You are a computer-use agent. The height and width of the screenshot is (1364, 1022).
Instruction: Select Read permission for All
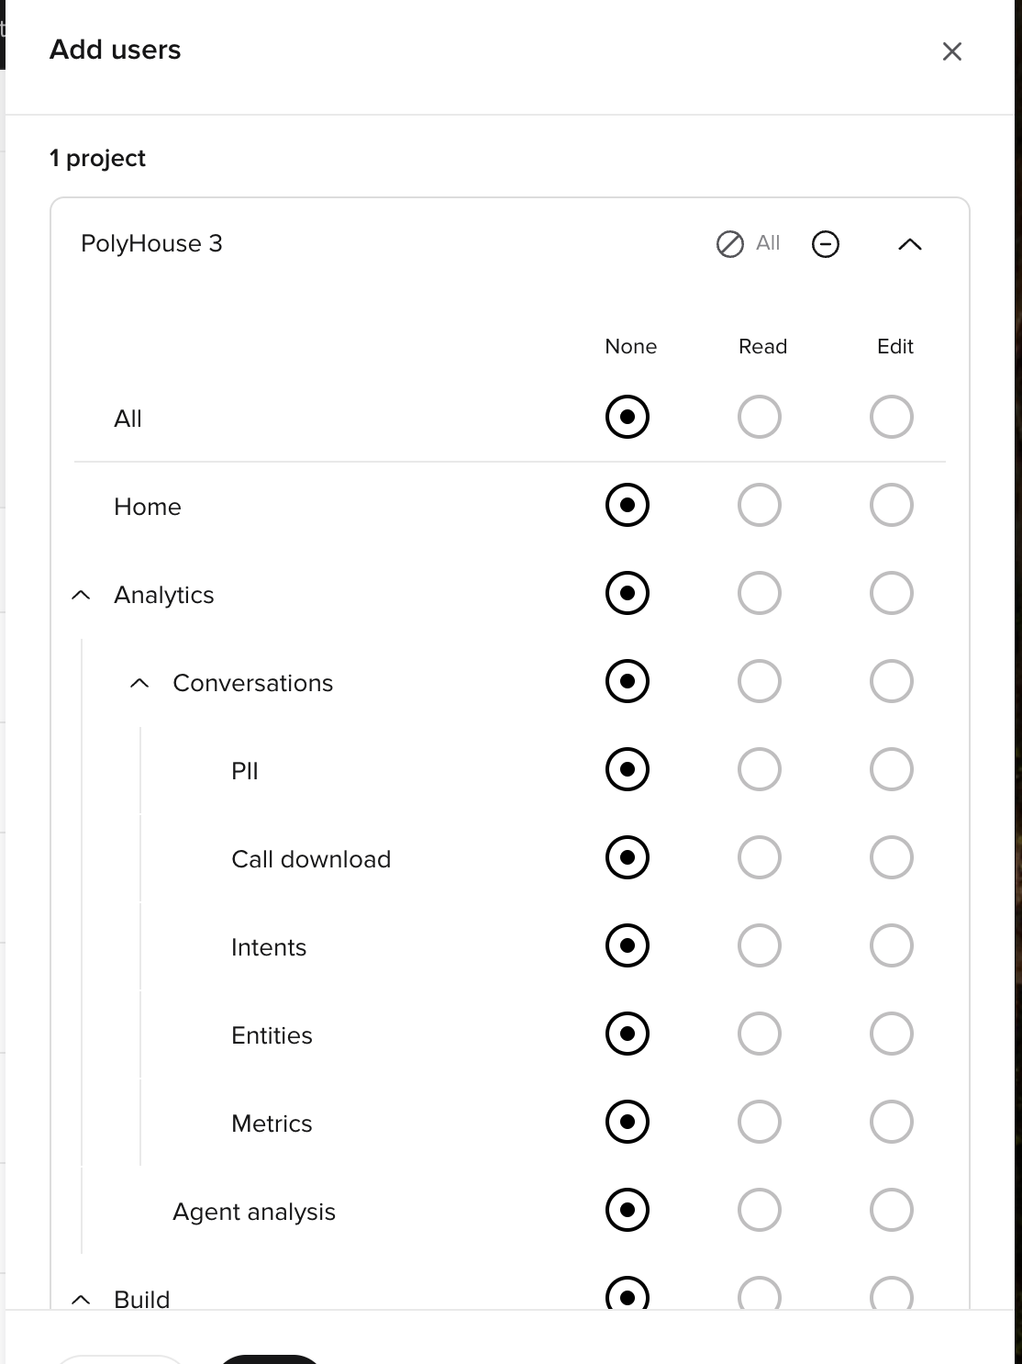760,416
